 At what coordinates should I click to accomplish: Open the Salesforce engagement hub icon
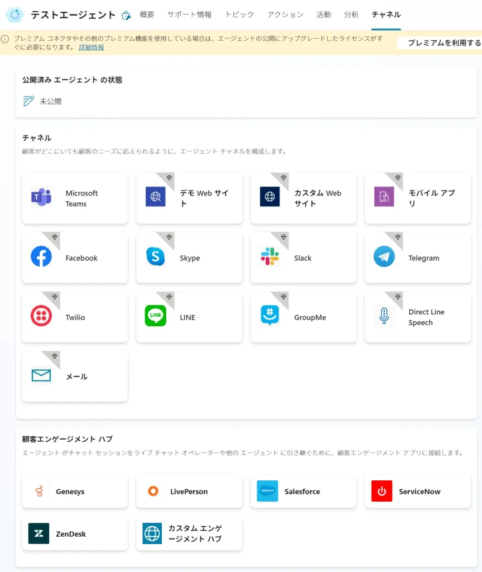[267, 491]
